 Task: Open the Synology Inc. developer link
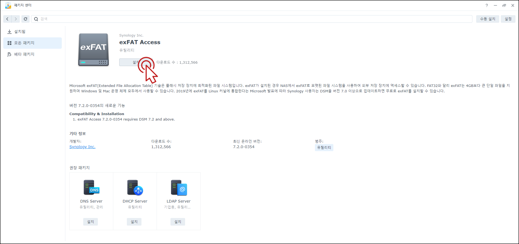tap(82, 147)
